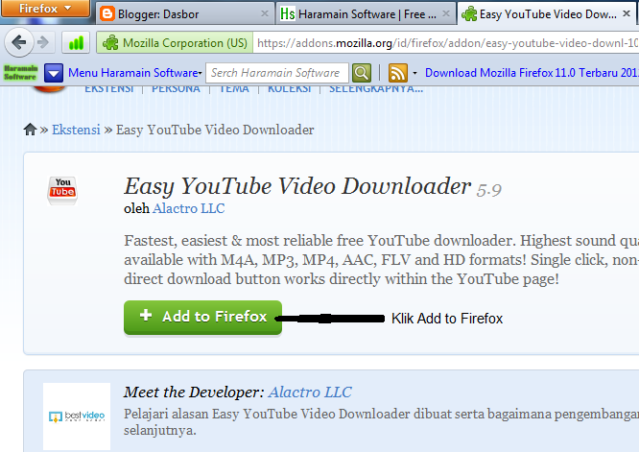The image size is (639, 452).
Task: Click the browser Back arrow button
Action: click(19, 42)
